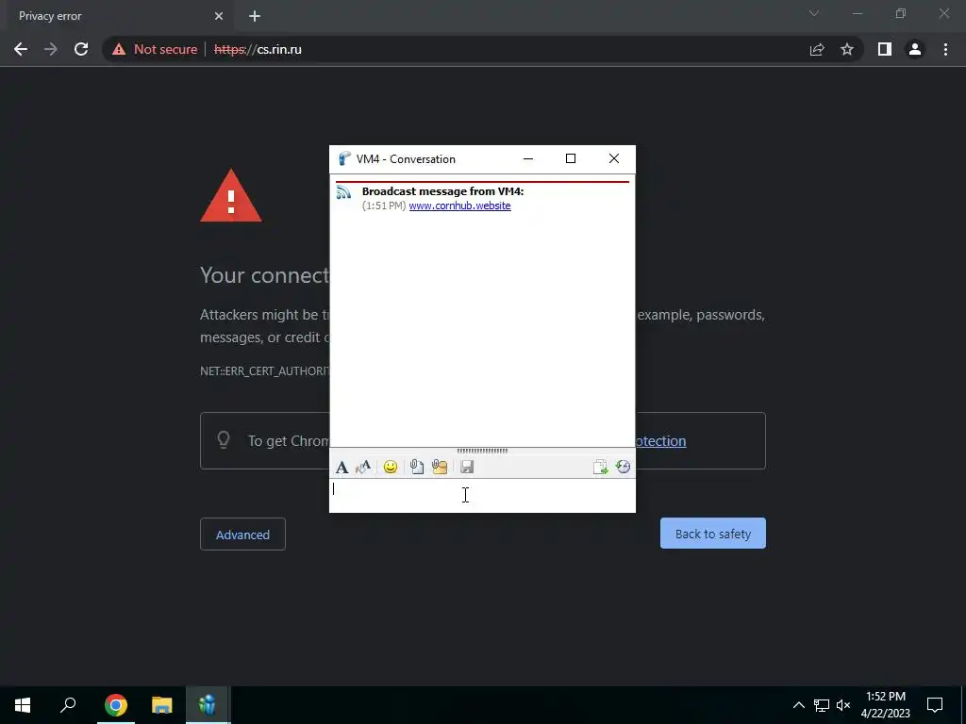Save the conversation with the floppy disk icon
The image size is (966, 724).
pos(467,468)
